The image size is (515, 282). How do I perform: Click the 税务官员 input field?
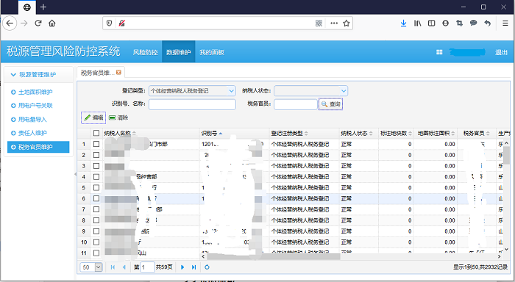coord(296,104)
